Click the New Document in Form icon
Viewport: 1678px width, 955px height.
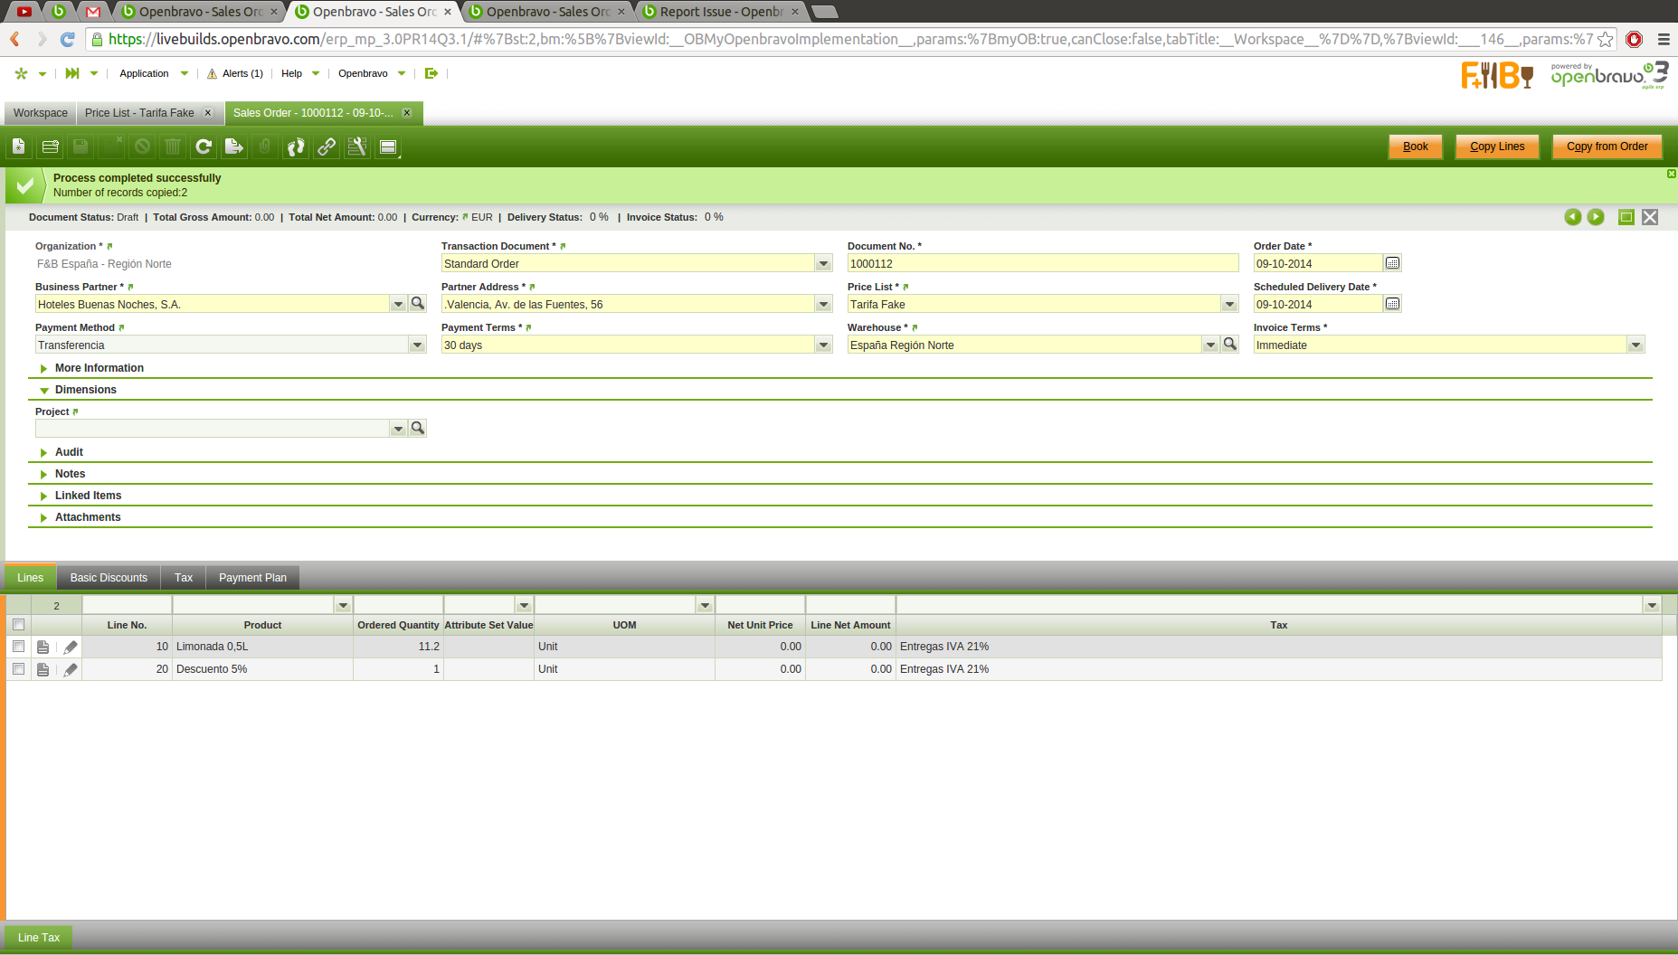pos(19,147)
